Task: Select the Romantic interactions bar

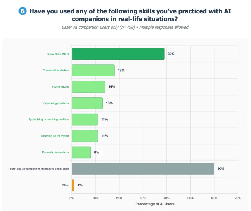Action: click(81, 152)
